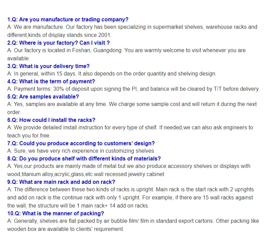Click the answer stating 'within 15 days'
Viewport: 267px width, 239px height.
(112, 73)
